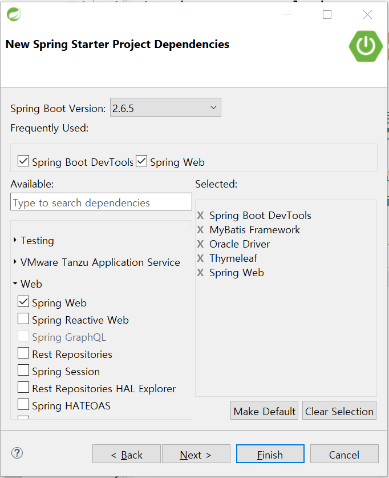
Task: Click the disabled Spring GraphQL checkbox
Action: [x=23, y=336]
